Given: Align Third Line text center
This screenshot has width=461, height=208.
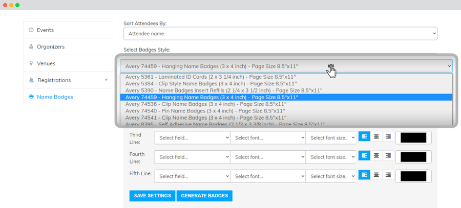Looking at the screenshot, I should [x=376, y=136].
